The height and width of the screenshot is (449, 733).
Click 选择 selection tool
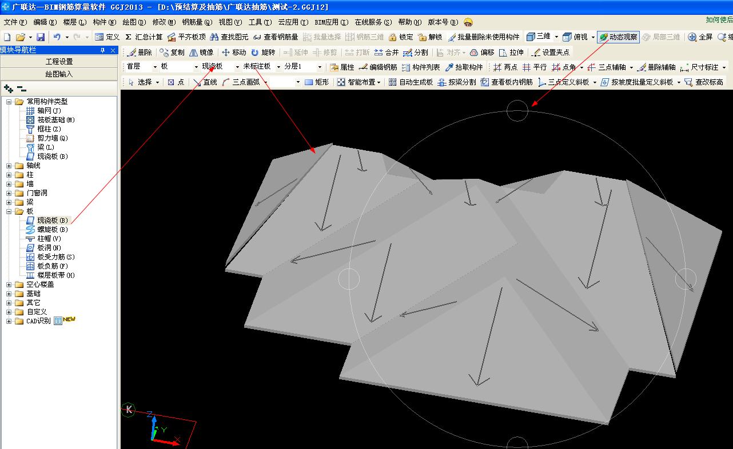[140, 82]
